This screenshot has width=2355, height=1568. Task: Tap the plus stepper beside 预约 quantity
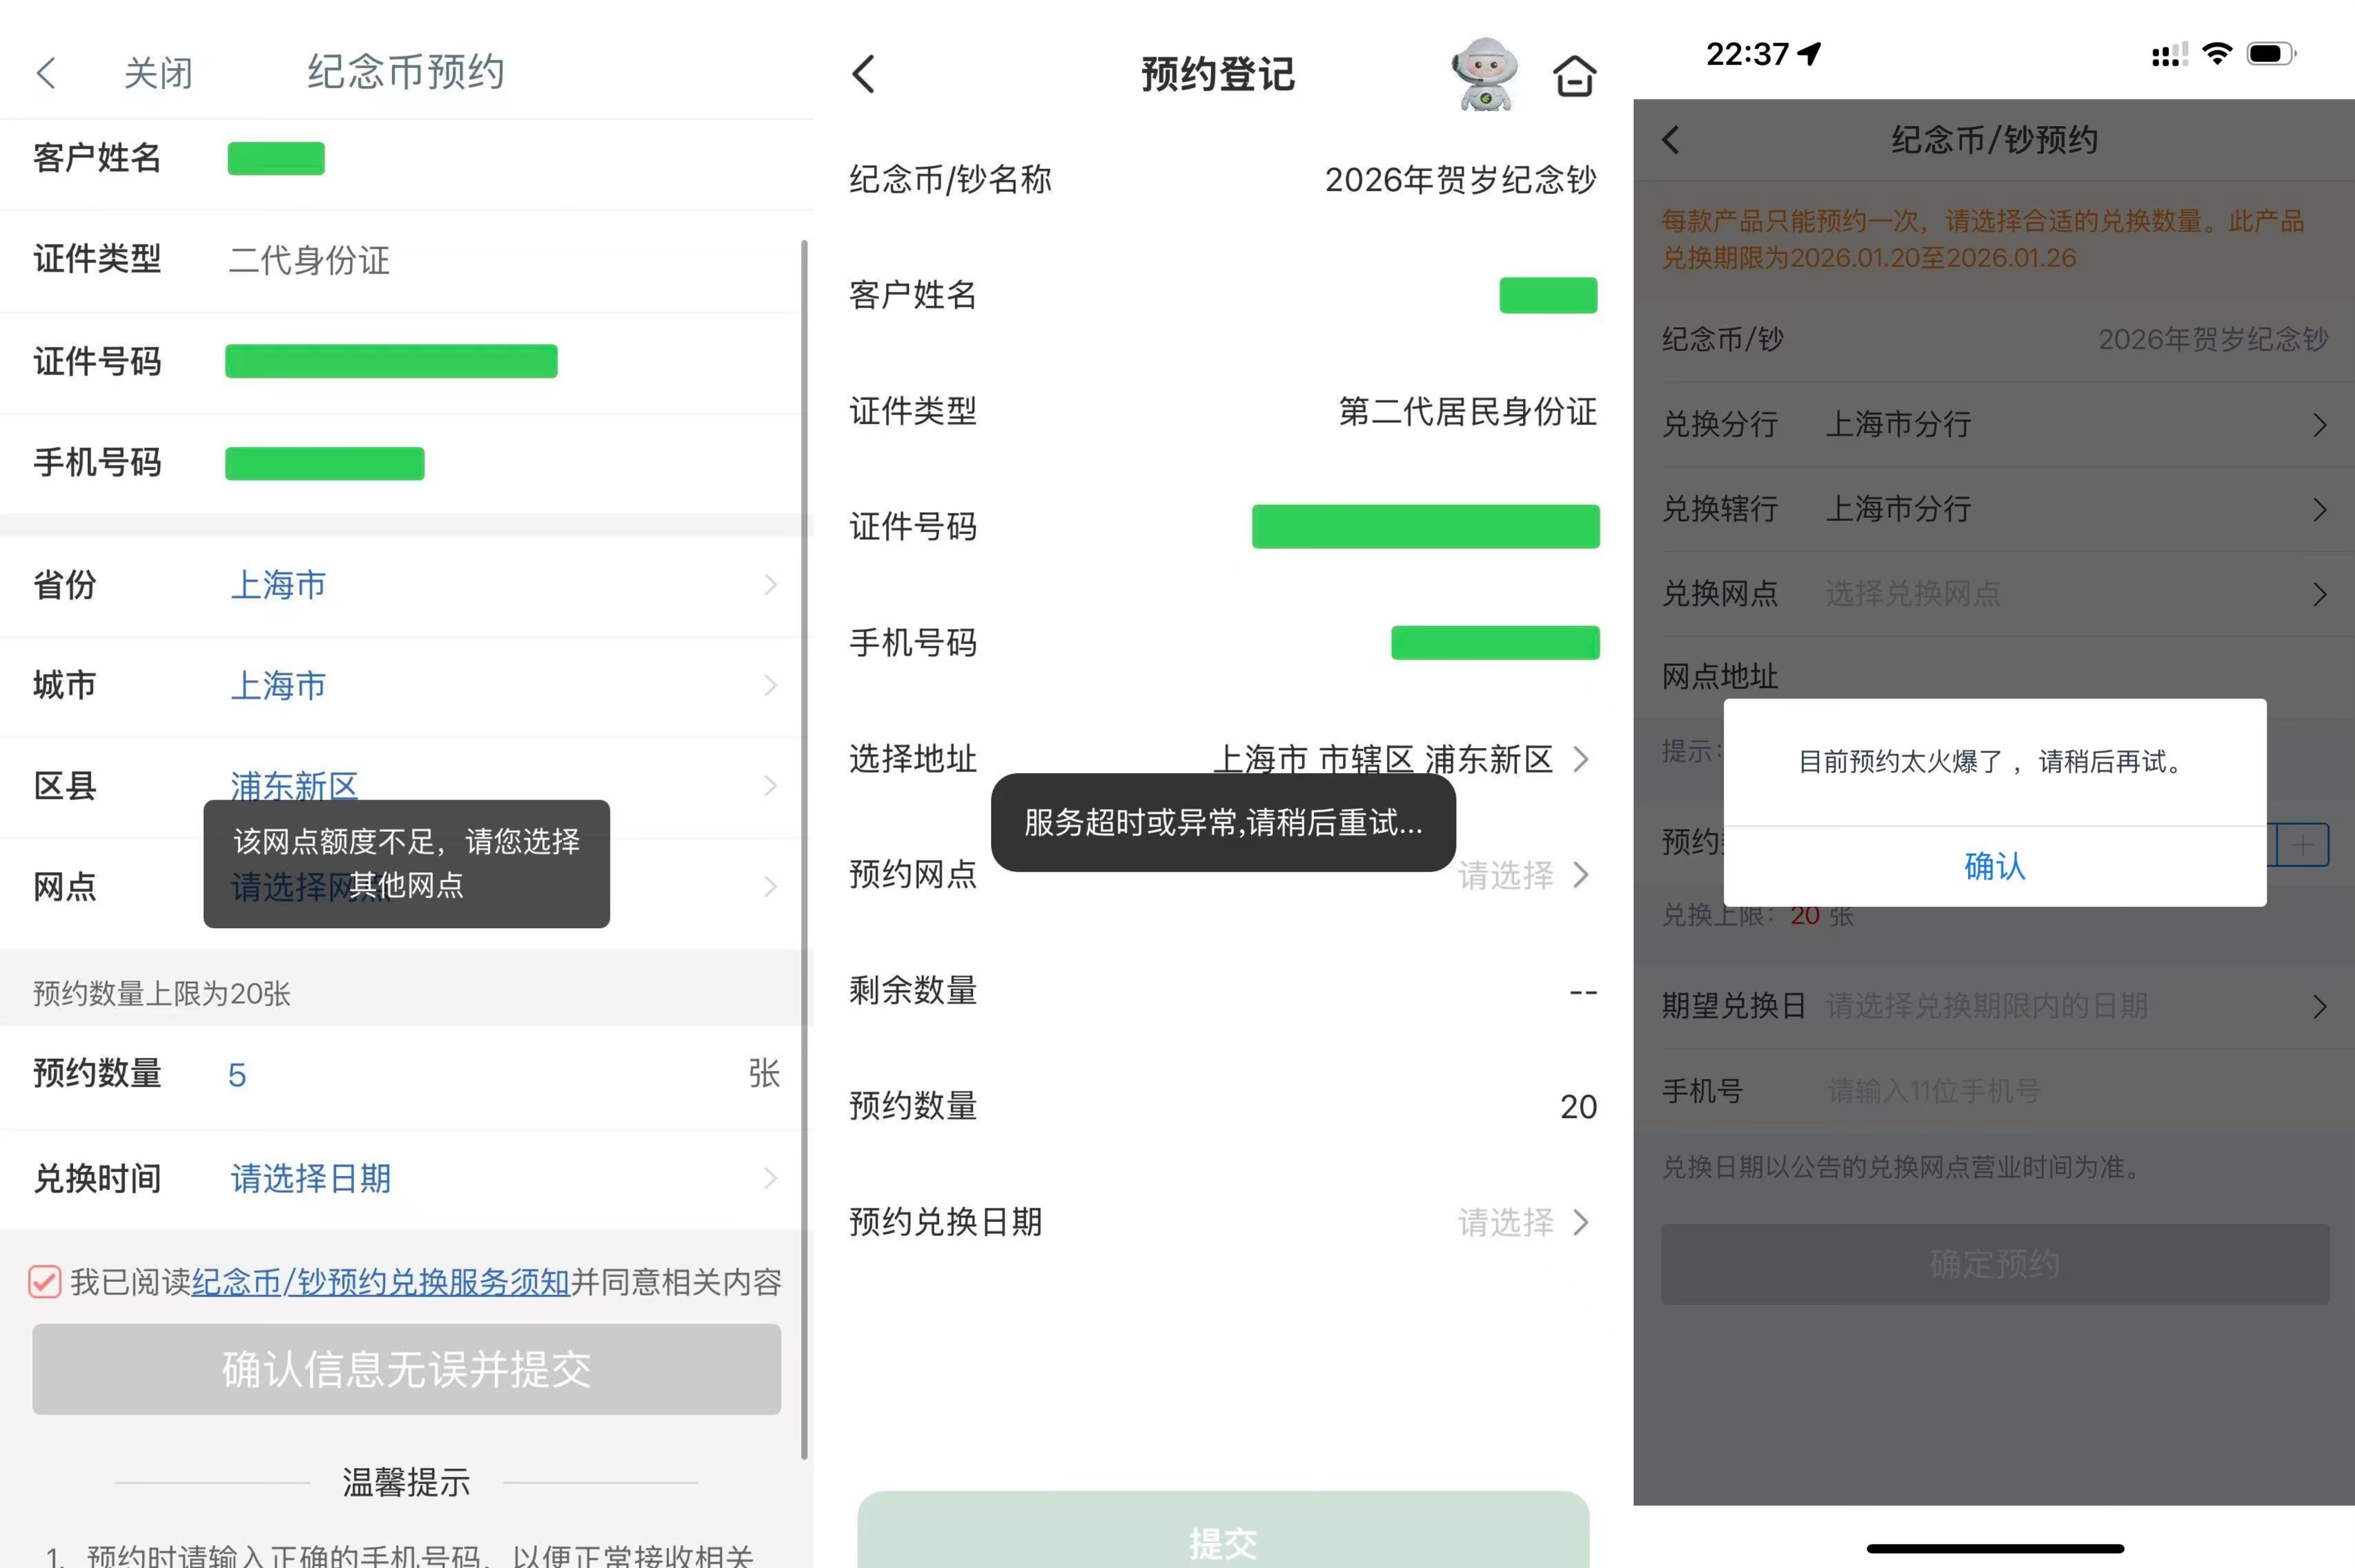2303,845
